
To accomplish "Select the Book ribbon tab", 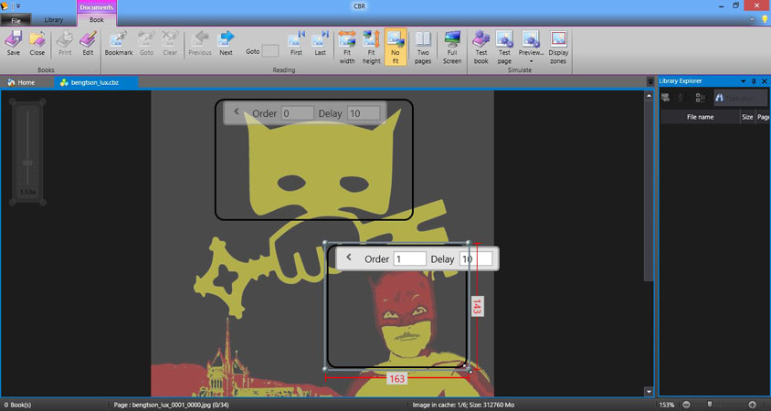I will pyautogui.click(x=97, y=20).
